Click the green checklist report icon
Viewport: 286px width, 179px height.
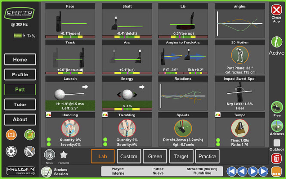[30, 135]
